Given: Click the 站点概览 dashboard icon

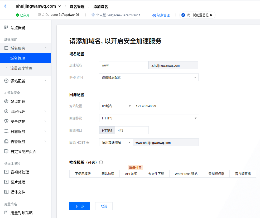Looking at the screenshot, I should coord(6,27).
